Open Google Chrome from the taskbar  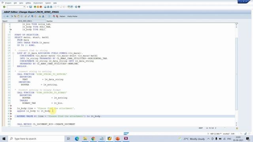[x=93, y=138]
